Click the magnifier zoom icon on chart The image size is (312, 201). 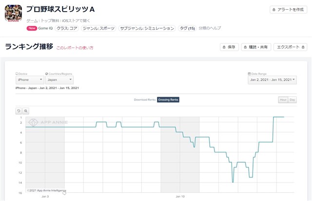[x=26, y=111]
